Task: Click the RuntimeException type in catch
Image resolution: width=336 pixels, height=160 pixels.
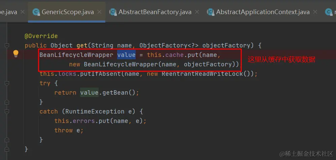Action: coord(95,111)
